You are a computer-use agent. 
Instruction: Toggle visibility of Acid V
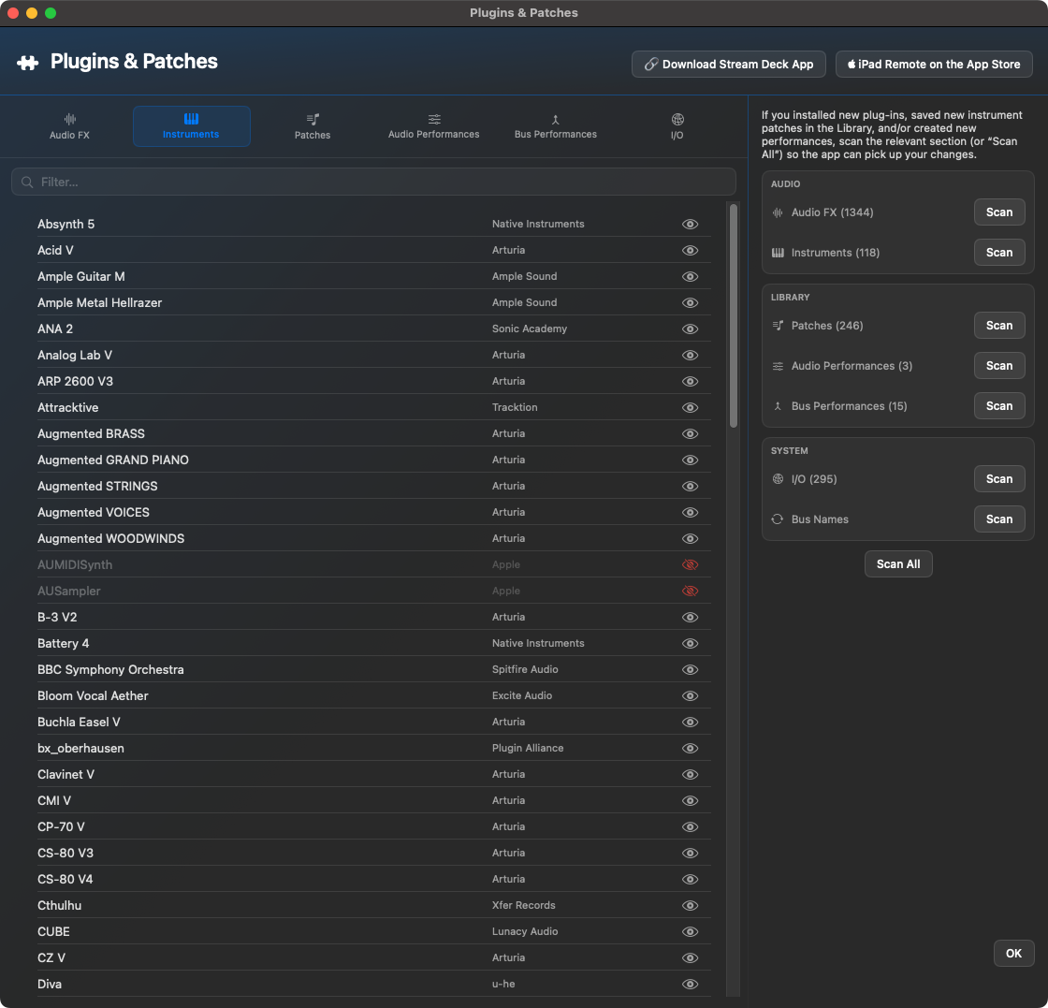coord(690,250)
